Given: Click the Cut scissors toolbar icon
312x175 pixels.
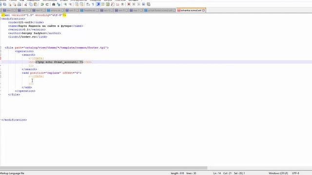Looking at the screenshot, I should (x=26, y=4).
